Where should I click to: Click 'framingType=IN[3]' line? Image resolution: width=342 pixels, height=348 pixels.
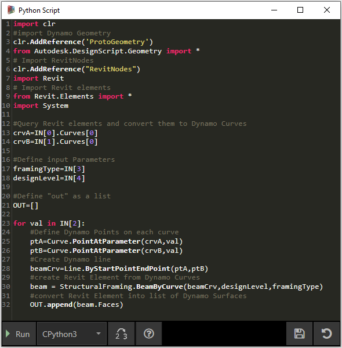pos(49,169)
